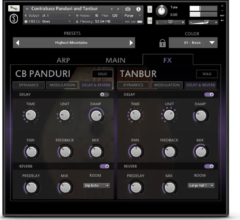Viewport: 240px width, 220px height.
Task: Minimize instrument with the dash icon
Action: click(222, 11)
